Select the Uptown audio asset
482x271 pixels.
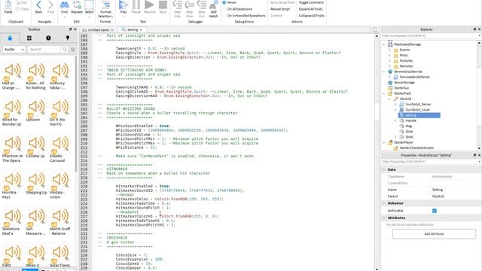click(35, 111)
